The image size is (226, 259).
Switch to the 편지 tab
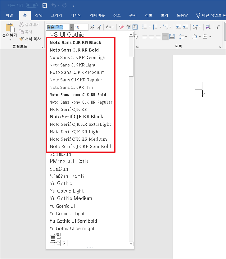(x=133, y=15)
